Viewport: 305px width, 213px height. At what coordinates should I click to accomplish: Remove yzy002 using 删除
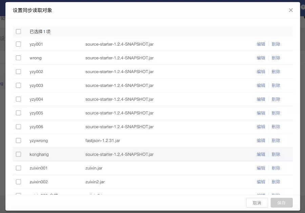(x=276, y=72)
